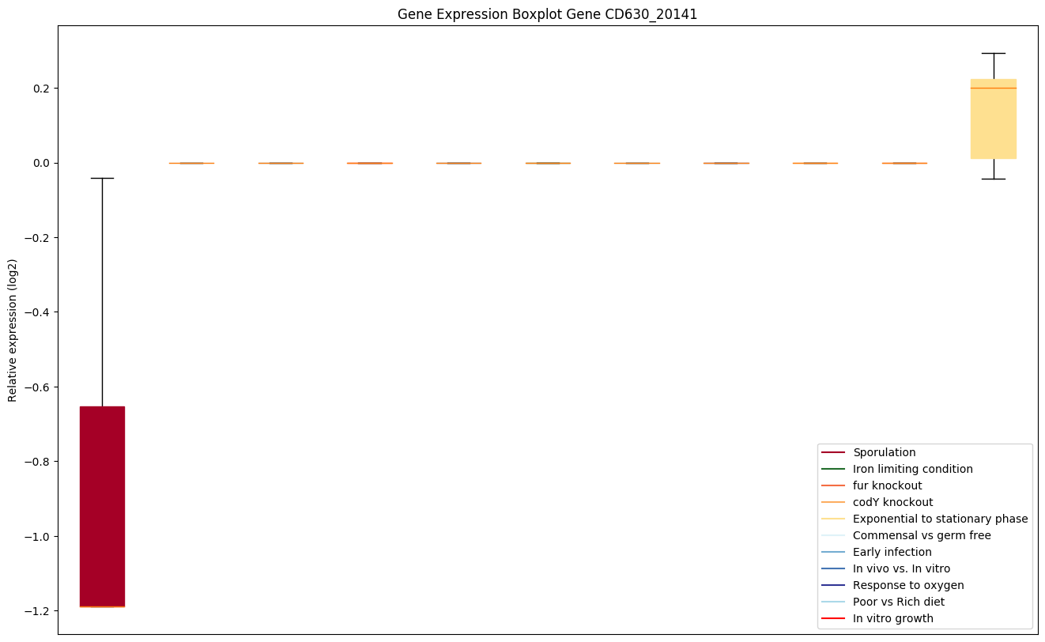Image resolution: width=1045 pixels, height=642 pixels.
Task: Click the top whisker cap of the red box
Action: coord(102,178)
